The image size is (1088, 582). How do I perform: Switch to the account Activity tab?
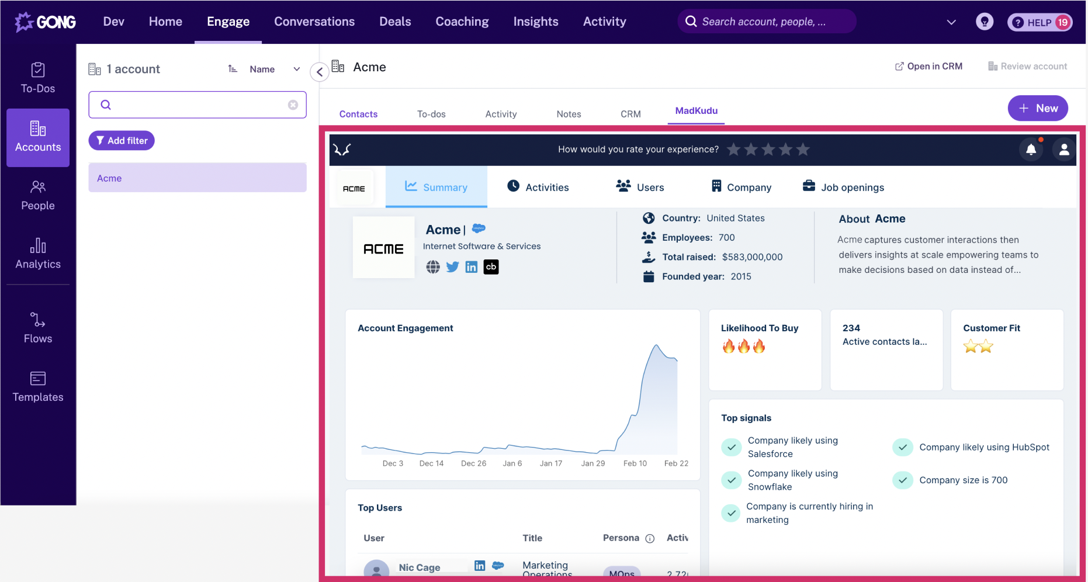tap(501, 114)
